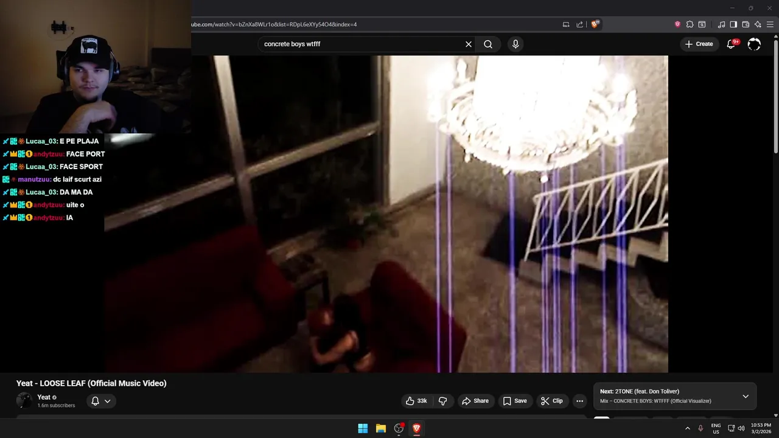Open the Yeat channel name link

pyautogui.click(x=44, y=397)
